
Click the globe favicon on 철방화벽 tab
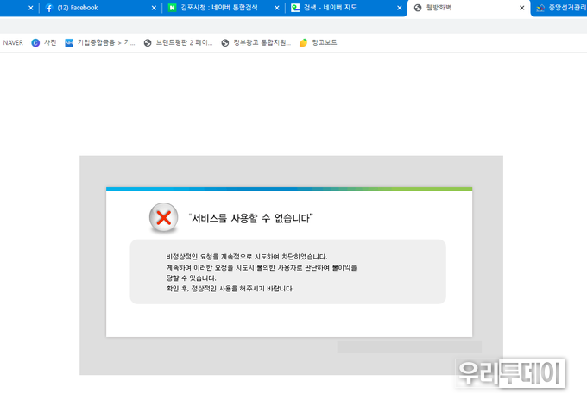pyautogui.click(x=418, y=8)
